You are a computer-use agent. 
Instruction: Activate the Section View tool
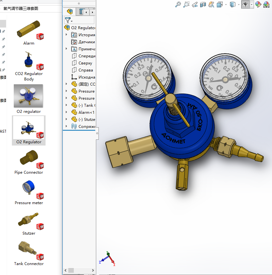(x=203, y=4)
